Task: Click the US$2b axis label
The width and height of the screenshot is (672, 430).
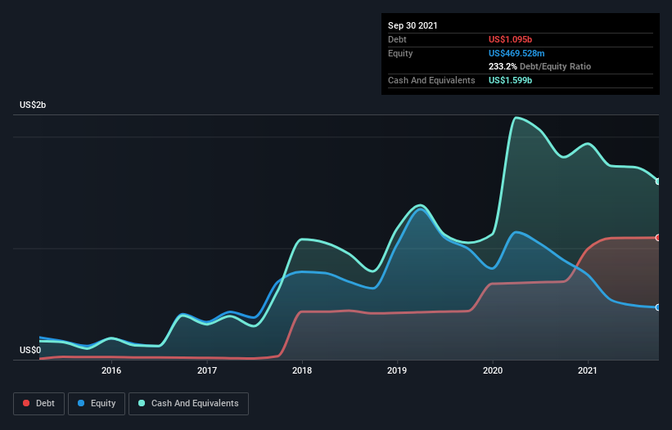Action: [x=33, y=105]
